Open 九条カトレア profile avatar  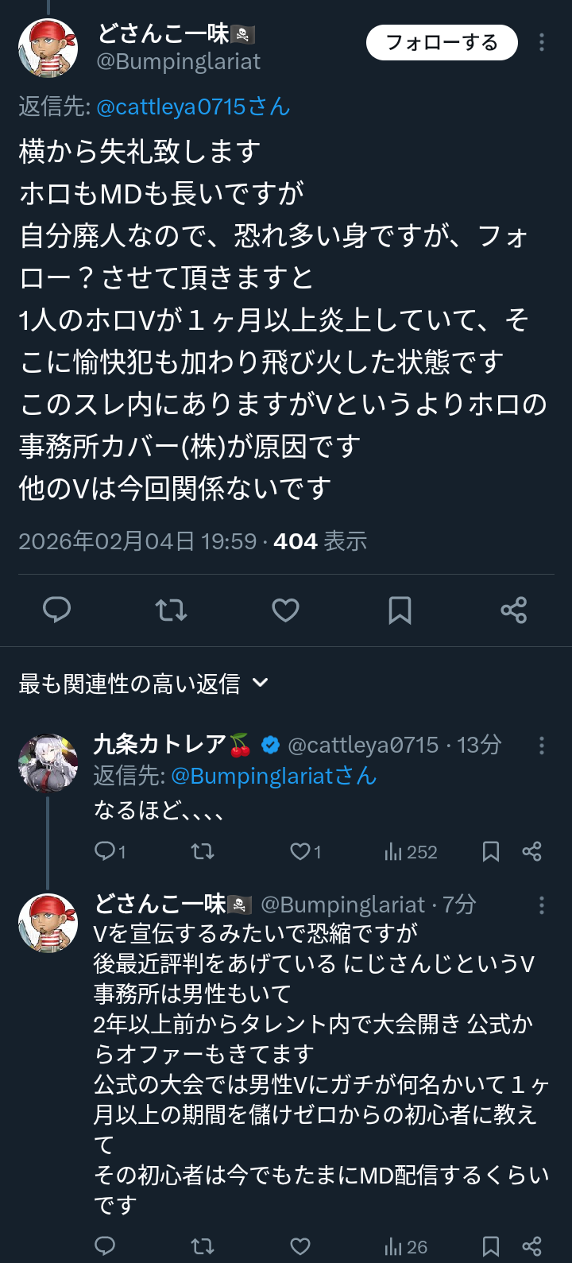pyautogui.click(x=48, y=763)
